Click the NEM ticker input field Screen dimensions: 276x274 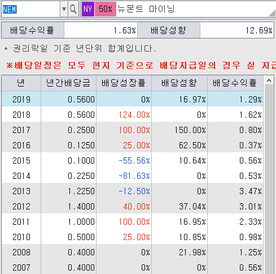point(31,9)
